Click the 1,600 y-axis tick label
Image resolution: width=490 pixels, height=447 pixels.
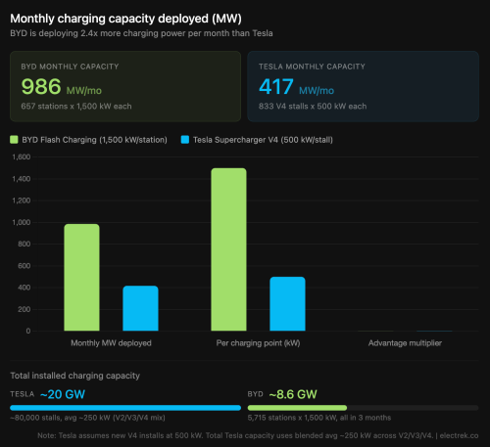click(22, 157)
